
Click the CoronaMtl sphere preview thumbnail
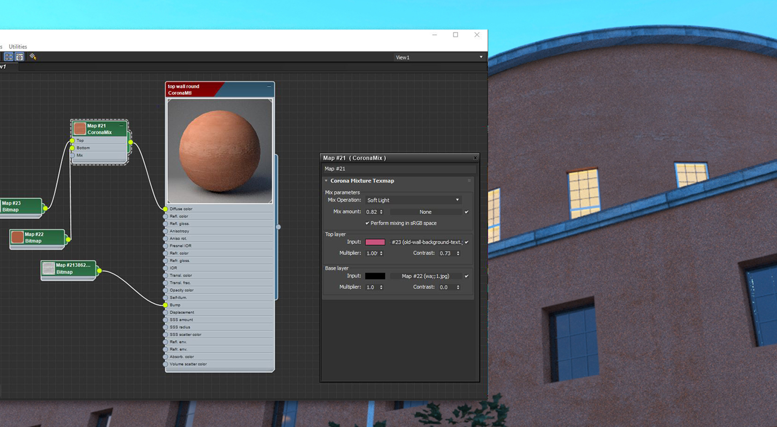pyautogui.click(x=220, y=151)
